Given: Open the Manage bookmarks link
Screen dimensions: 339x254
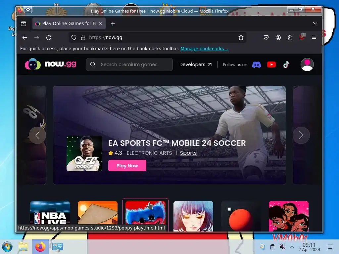Looking at the screenshot, I should [204, 49].
